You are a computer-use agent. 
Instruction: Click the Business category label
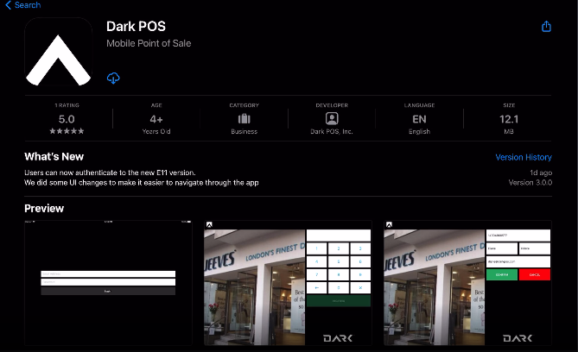click(x=244, y=131)
